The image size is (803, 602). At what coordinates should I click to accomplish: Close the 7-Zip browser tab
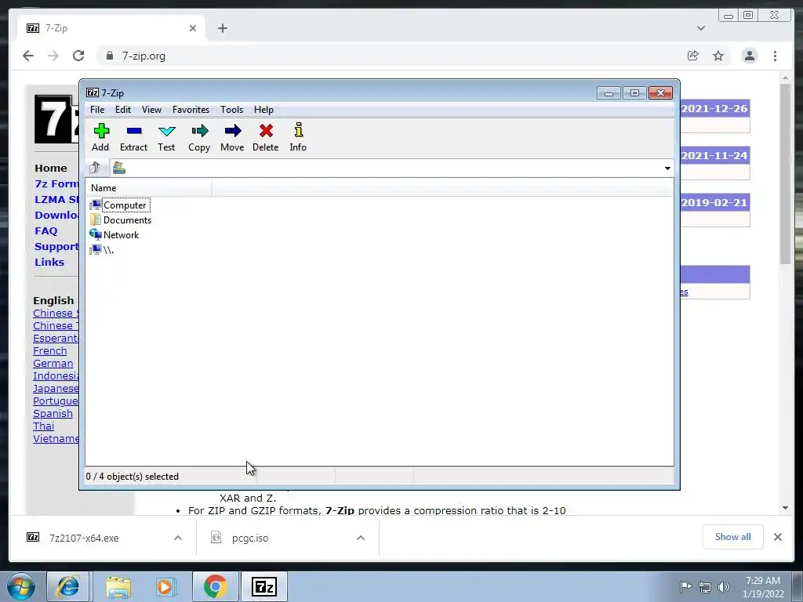tap(193, 28)
